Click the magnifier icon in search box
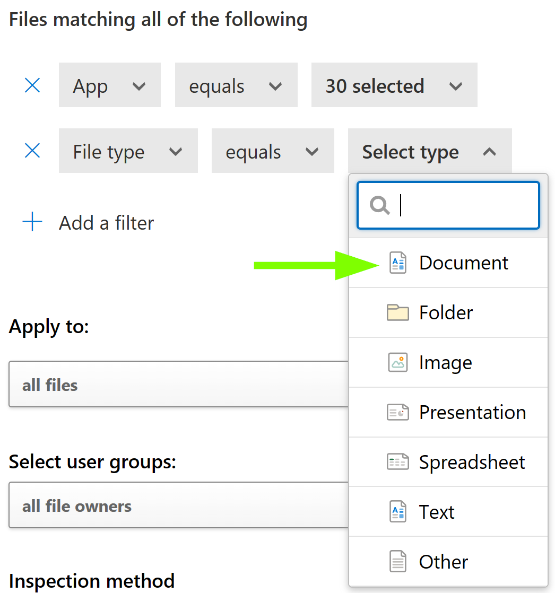Viewport: 555px width, 593px height. [380, 205]
